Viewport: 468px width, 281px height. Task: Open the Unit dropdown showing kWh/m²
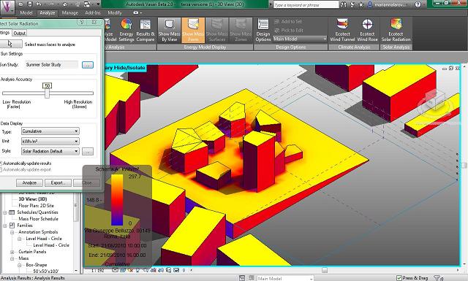click(x=50, y=142)
